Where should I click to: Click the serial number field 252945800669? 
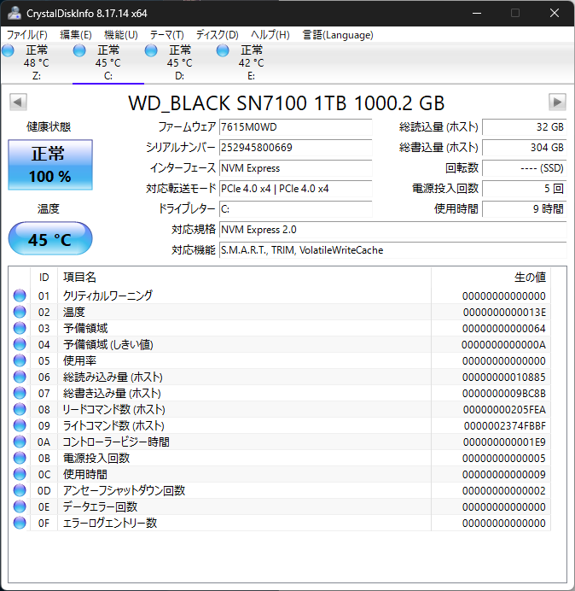click(x=295, y=148)
